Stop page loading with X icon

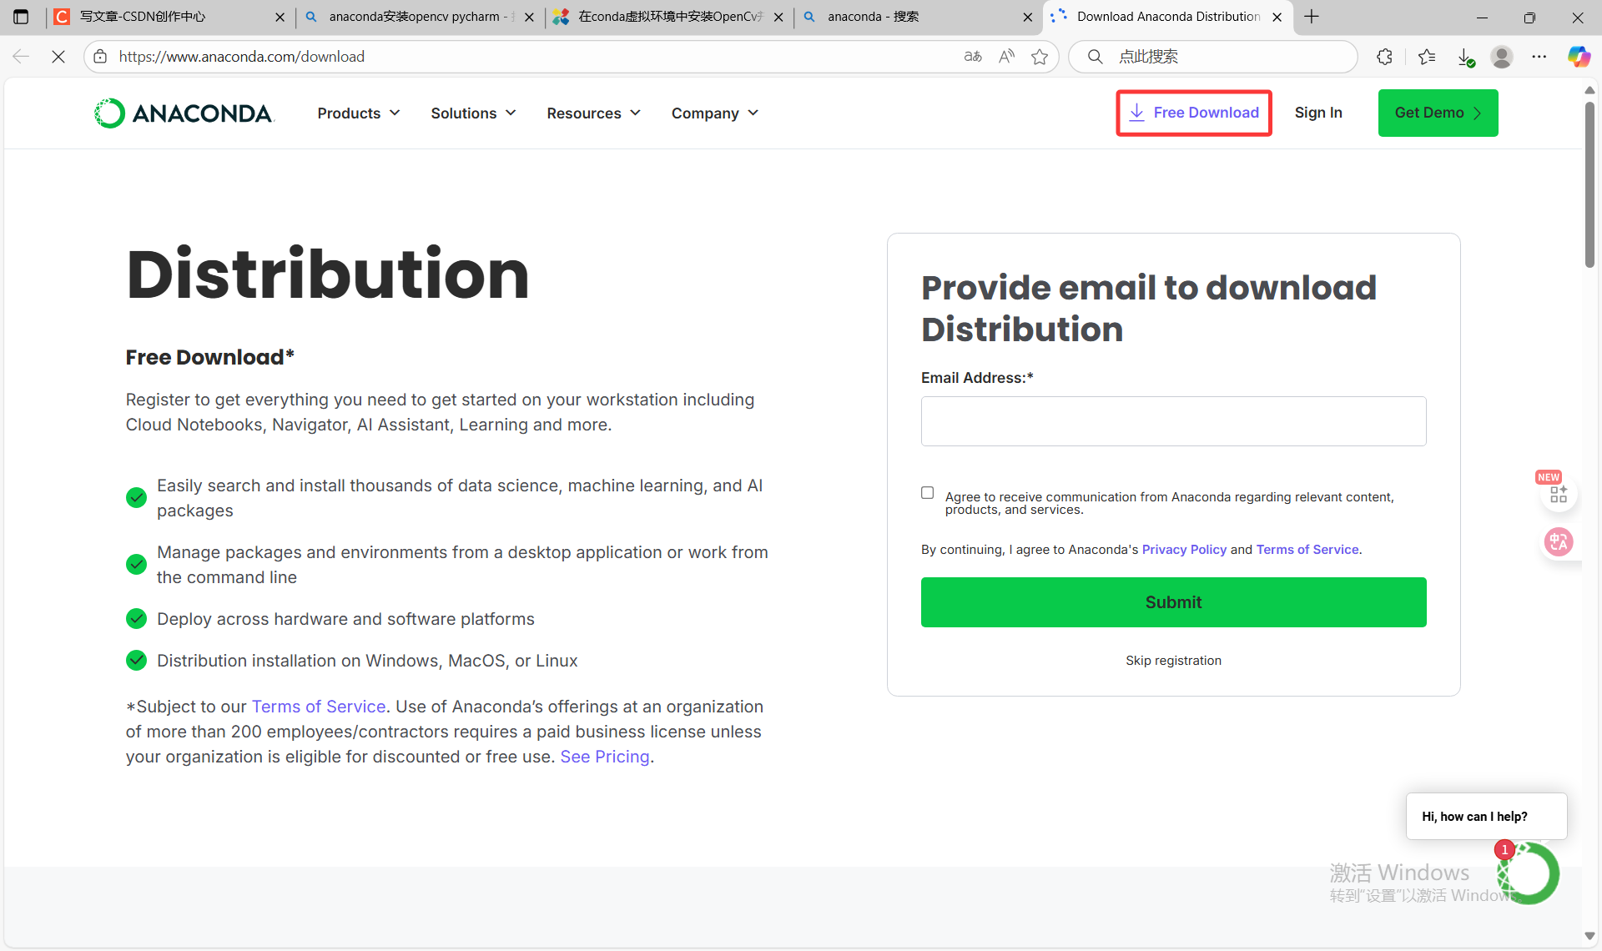coord(58,57)
